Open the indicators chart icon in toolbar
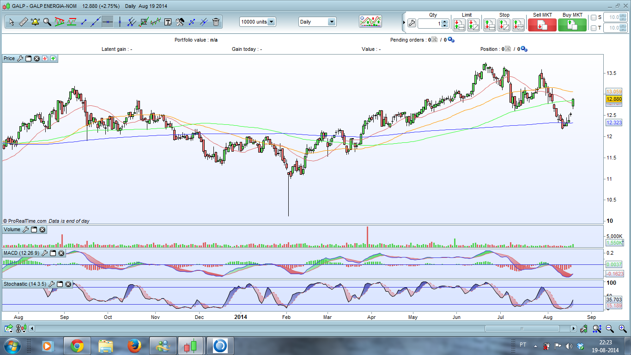Screen dimensions: 631x355 pos(370,22)
